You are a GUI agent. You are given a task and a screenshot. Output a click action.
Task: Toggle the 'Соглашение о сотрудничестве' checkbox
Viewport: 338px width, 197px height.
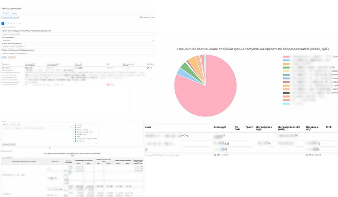coord(76,139)
